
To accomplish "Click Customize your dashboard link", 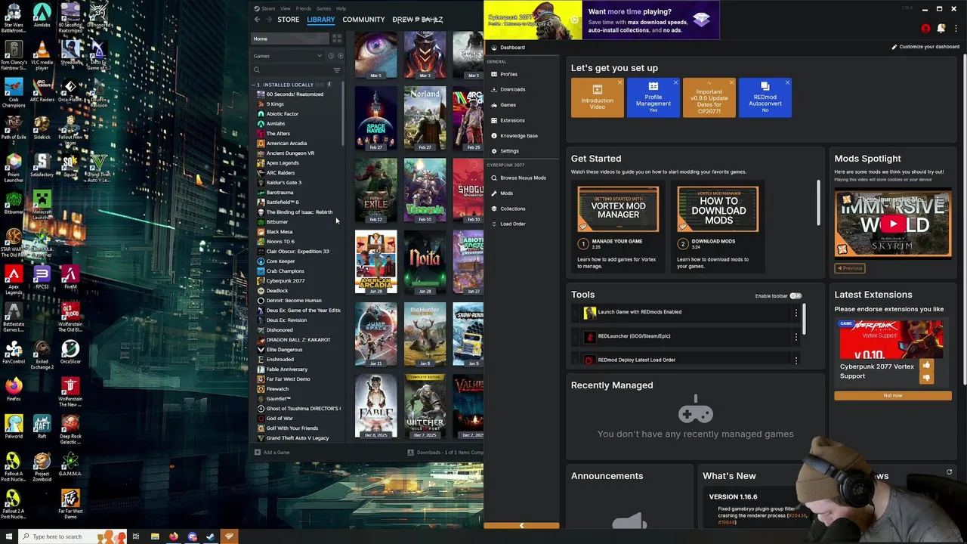I will [925, 47].
